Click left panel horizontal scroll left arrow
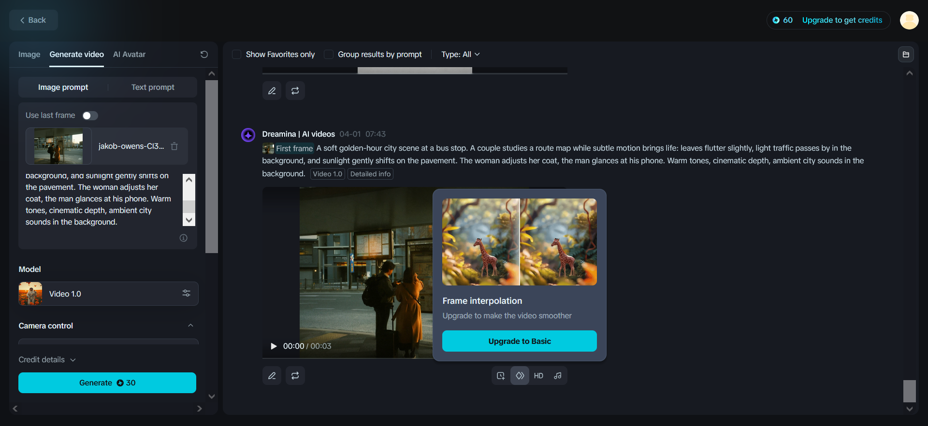This screenshot has height=426, width=928. pyautogui.click(x=15, y=409)
